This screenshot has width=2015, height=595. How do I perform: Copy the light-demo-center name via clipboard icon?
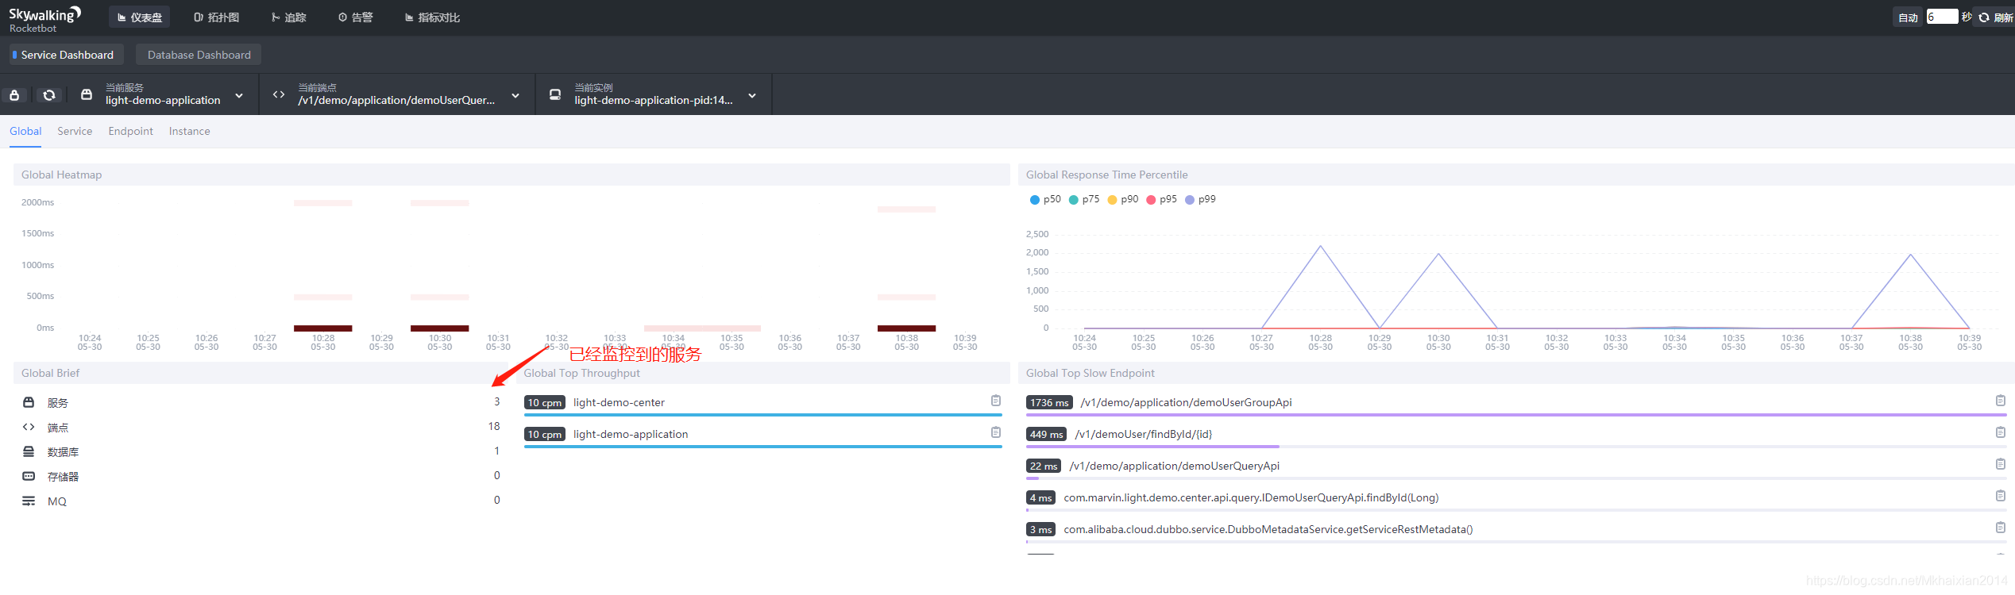pyautogui.click(x=996, y=401)
